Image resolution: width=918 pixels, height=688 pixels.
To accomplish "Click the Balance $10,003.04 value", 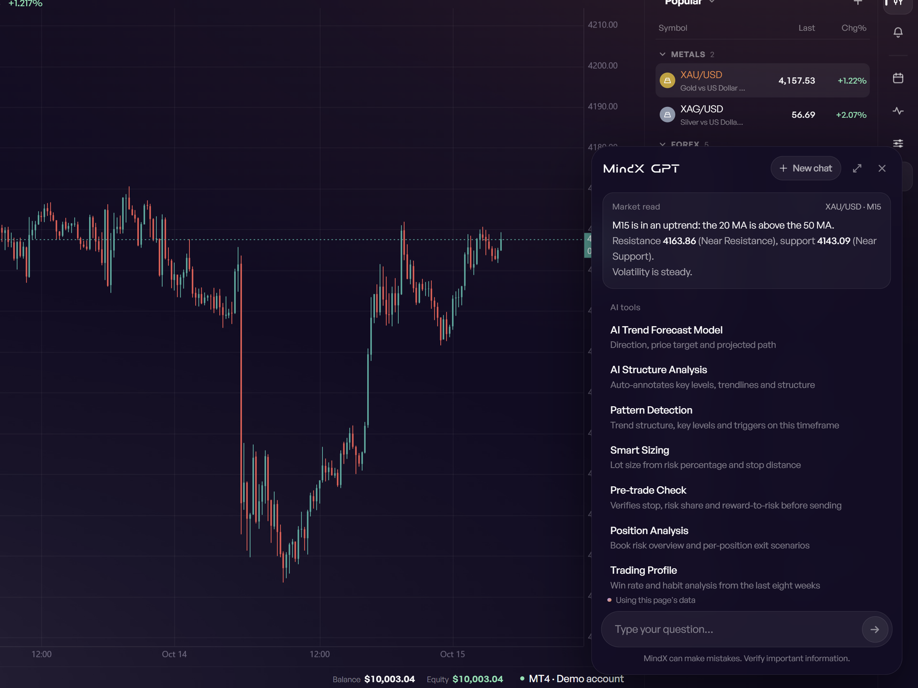I will tap(389, 679).
